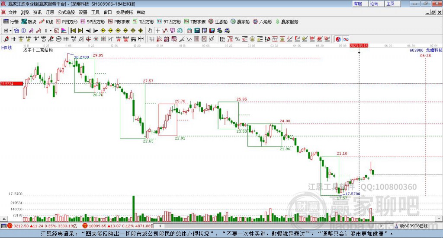Click the 29.85 price label
Image resolution: width=443 pixels, height=238 pixels.
click(x=98, y=55)
